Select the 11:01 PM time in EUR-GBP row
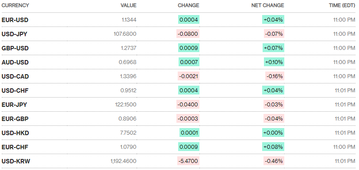The height and width of the screenshot is (170, 359). [345, 119]
